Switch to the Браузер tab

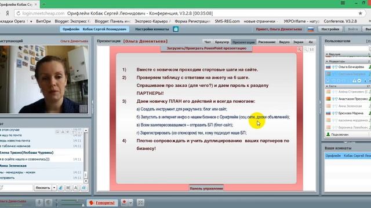[221, 42]
